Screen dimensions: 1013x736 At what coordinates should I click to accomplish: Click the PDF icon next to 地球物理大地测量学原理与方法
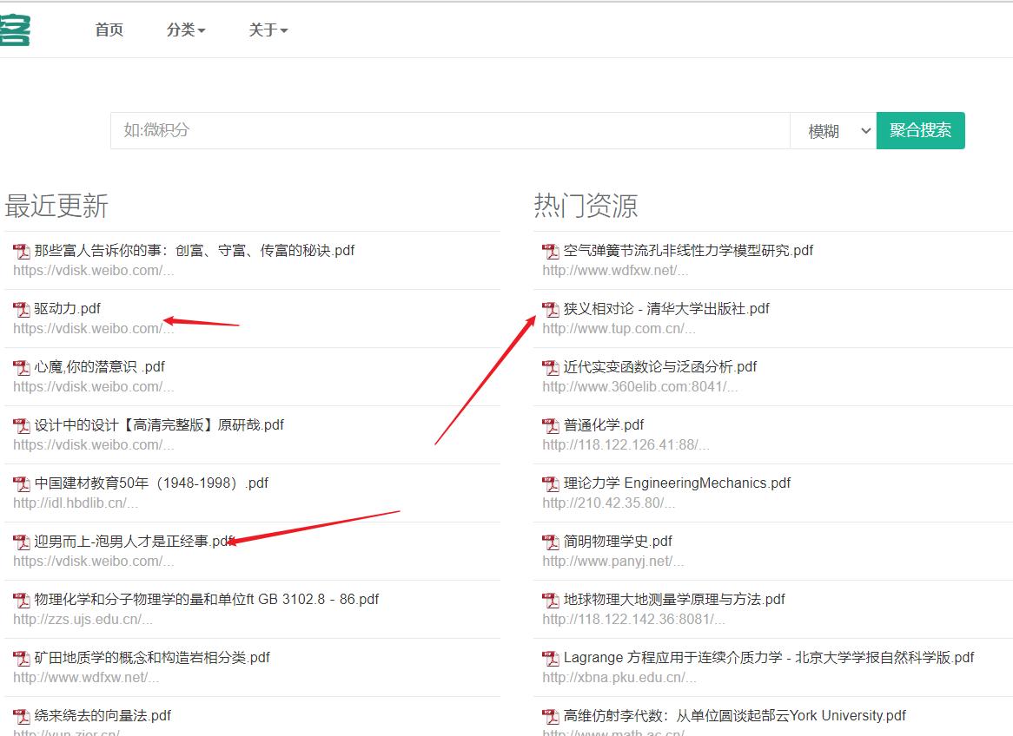[550, 600]
